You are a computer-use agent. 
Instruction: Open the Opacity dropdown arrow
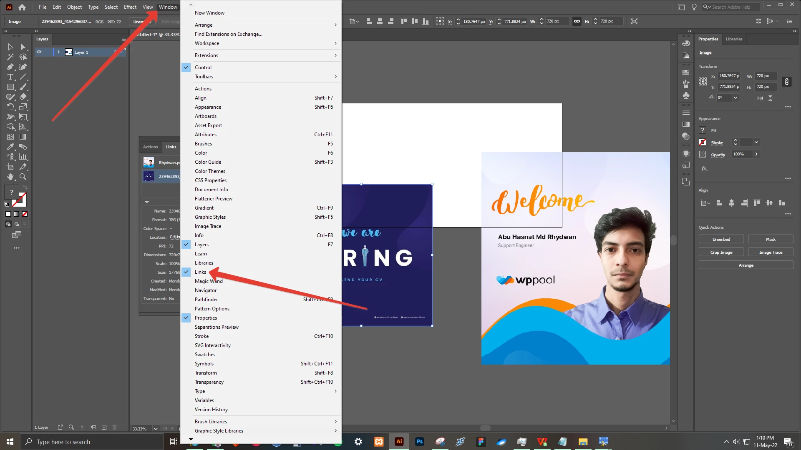(x=756, y=154)
